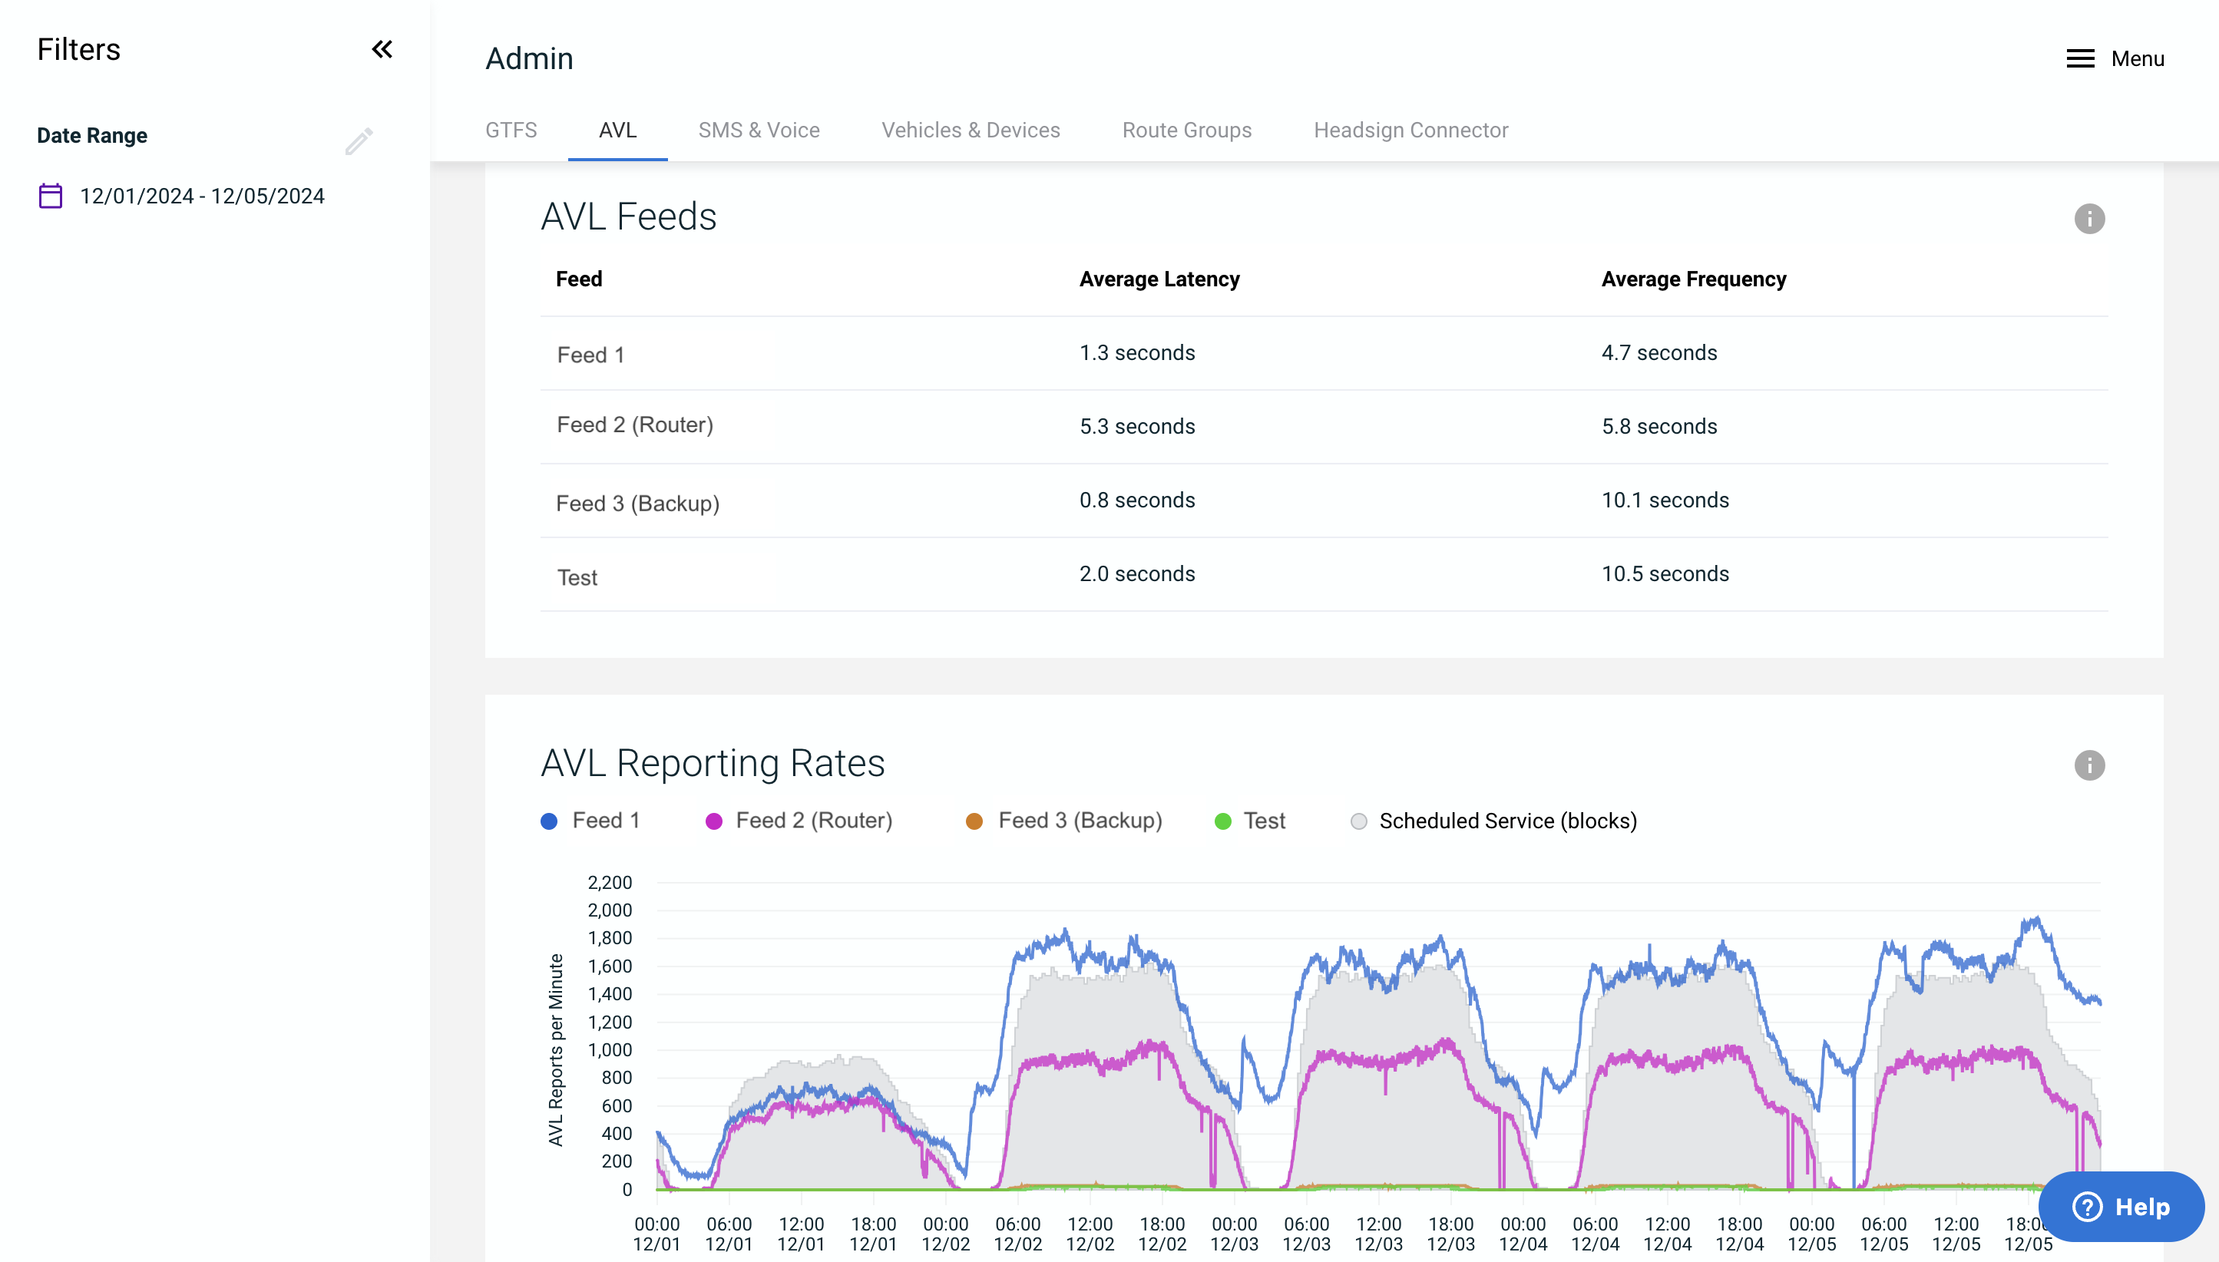2219x1262 pixels.
Task: Open the Route Groups tab
Action: pyautogui.click(x=1186, y=130)
